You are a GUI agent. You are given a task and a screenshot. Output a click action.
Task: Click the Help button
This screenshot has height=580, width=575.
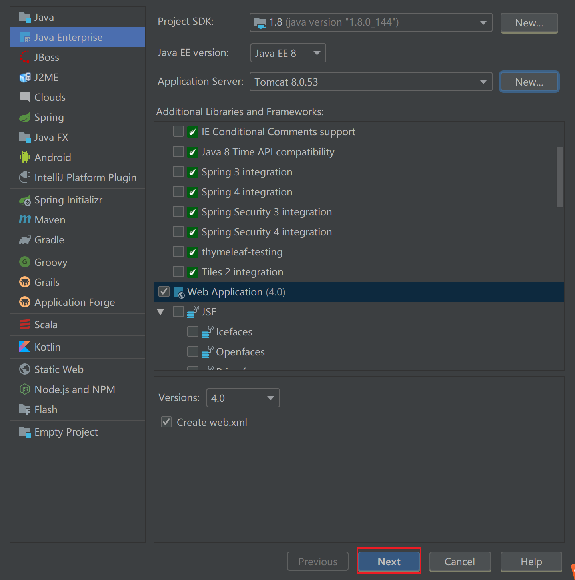point(531,562)
